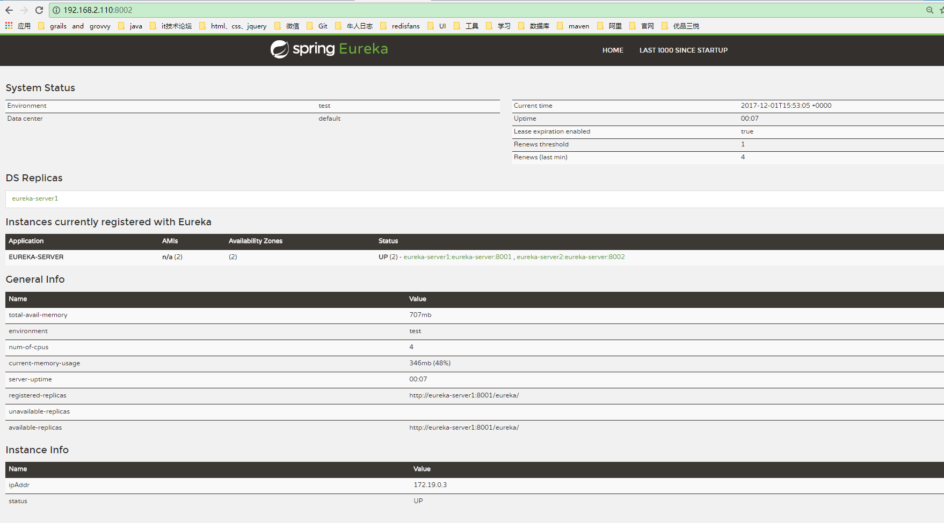Click the Lease expiration enabled row label

tap(552, 131)
